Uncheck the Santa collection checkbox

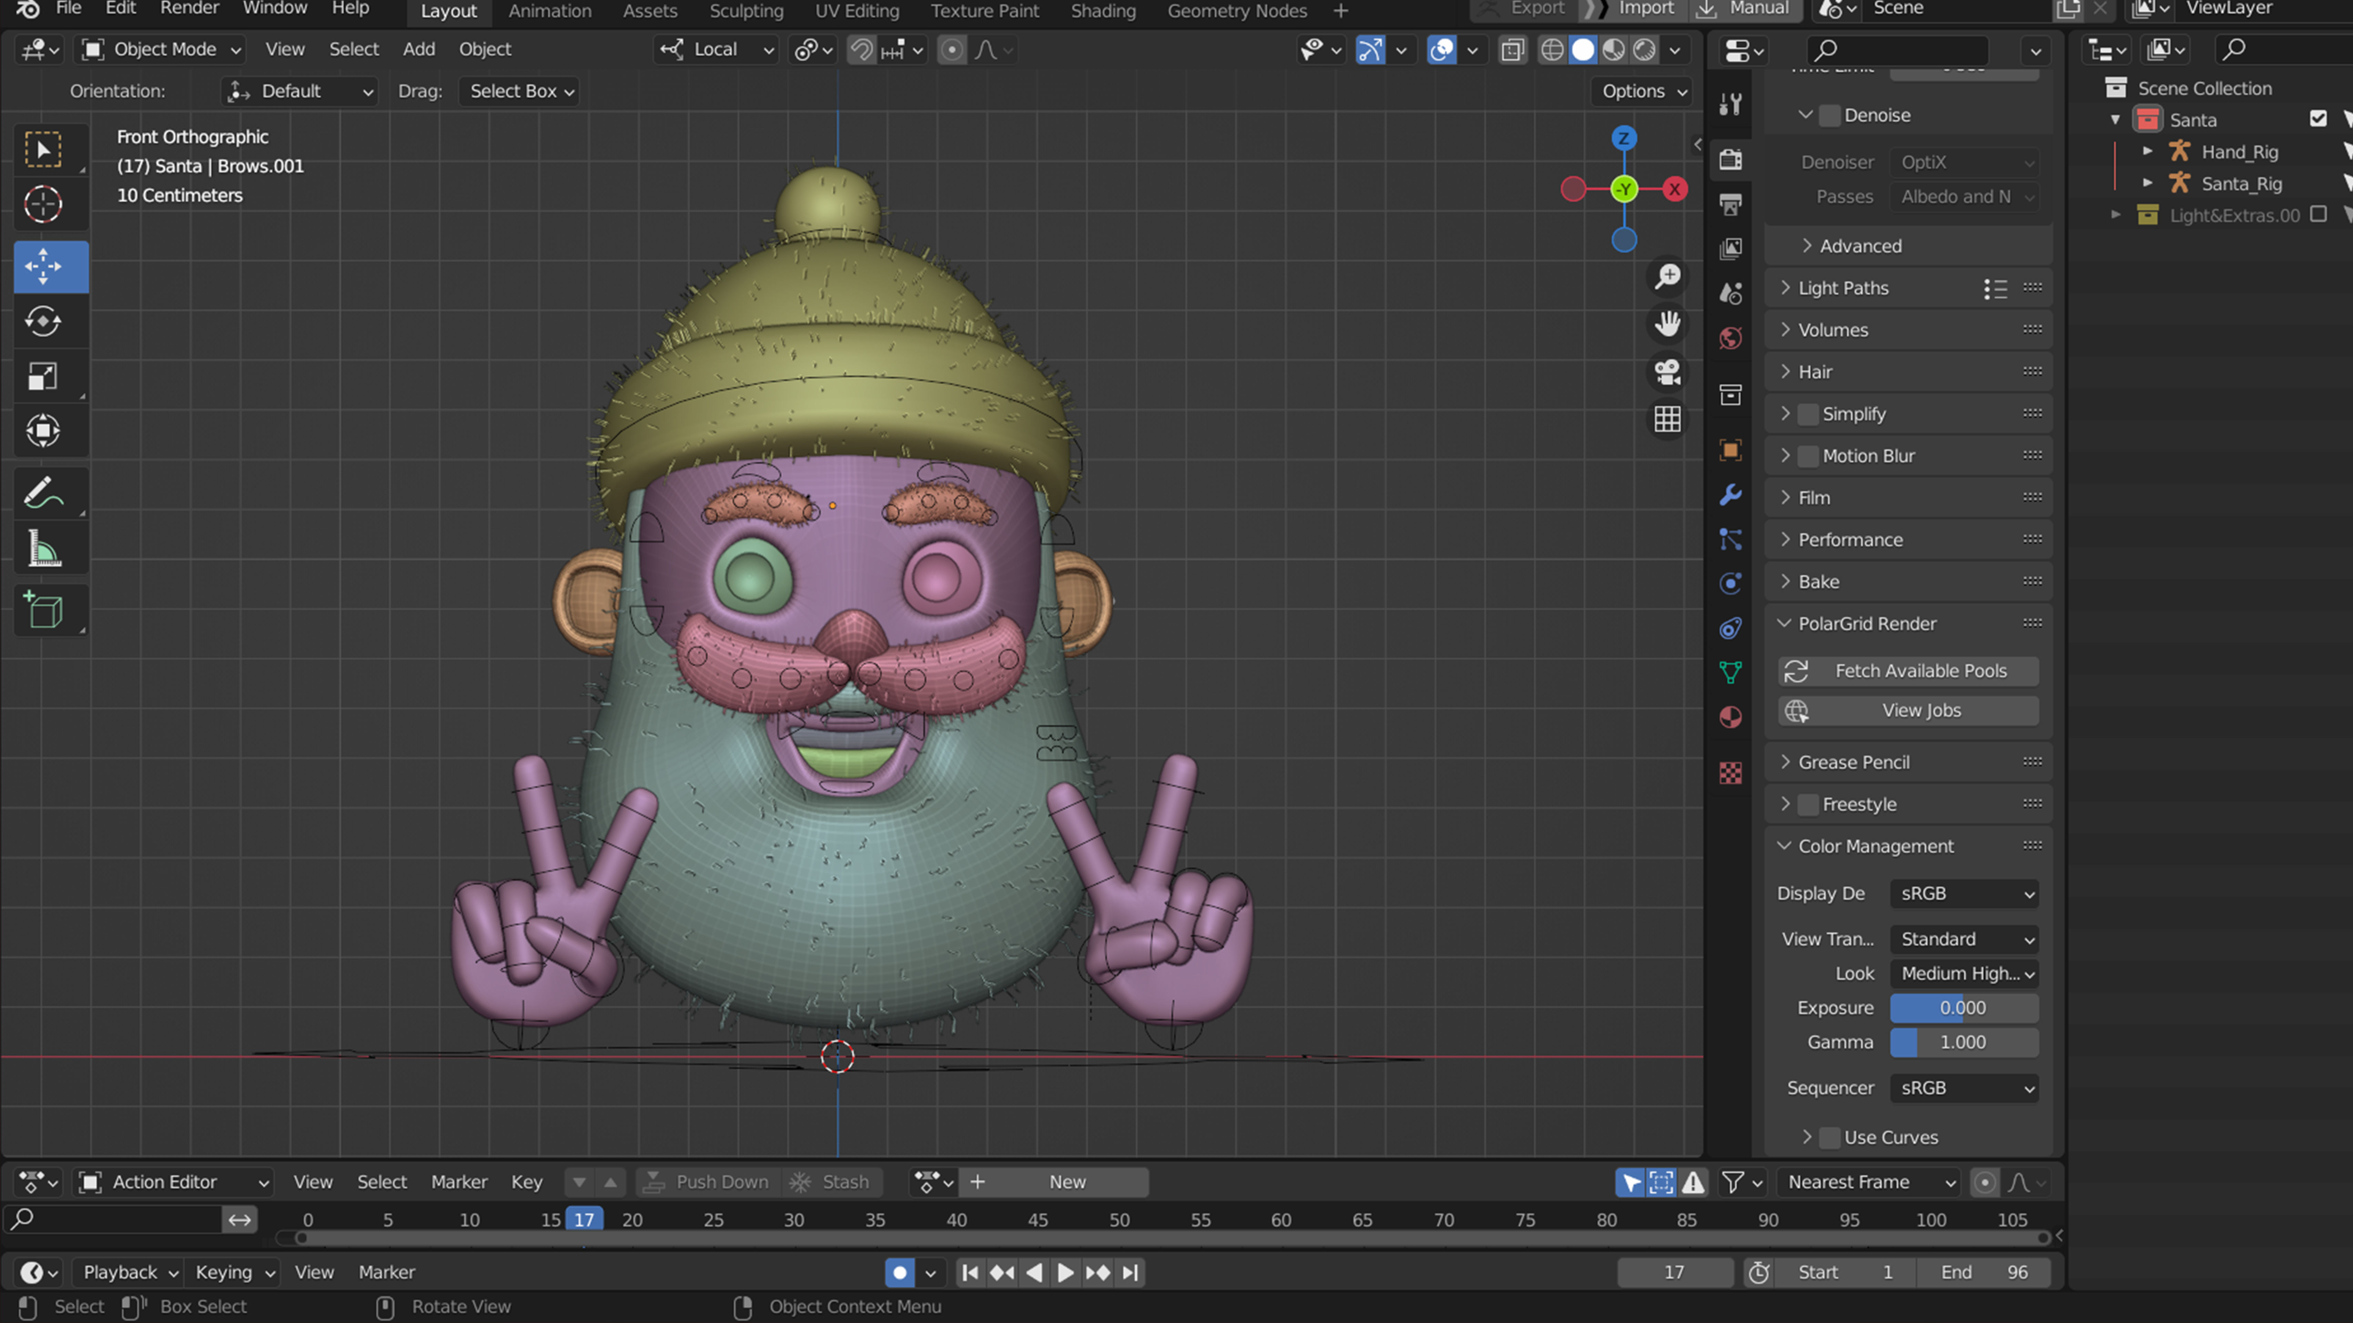[2318, 119]
